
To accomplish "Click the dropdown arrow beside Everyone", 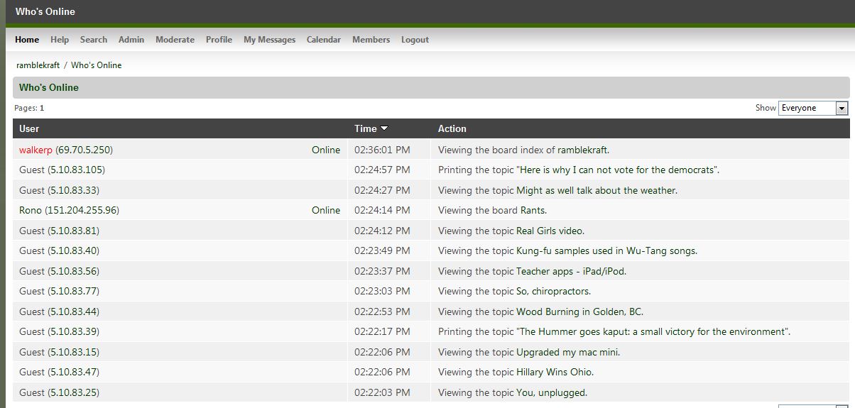I will pyautogui.click(x=842, y=108).
